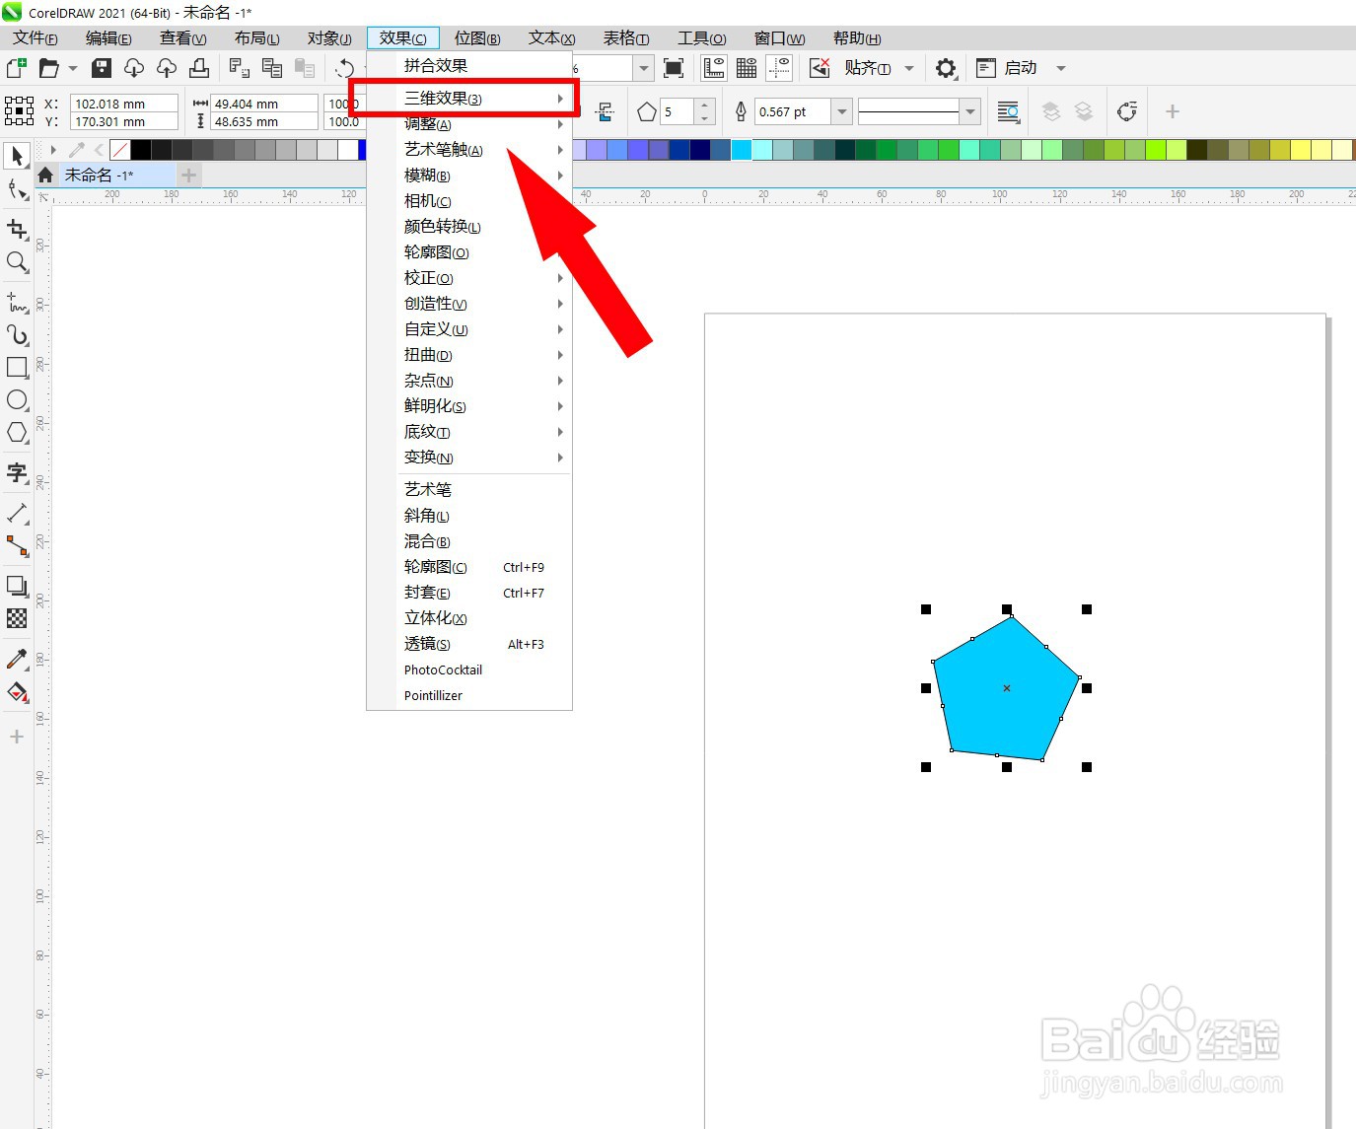The height and width of the screenshot is (1129, 1356).
Task: Select the Rectangle tool
Action: (17, 367)
